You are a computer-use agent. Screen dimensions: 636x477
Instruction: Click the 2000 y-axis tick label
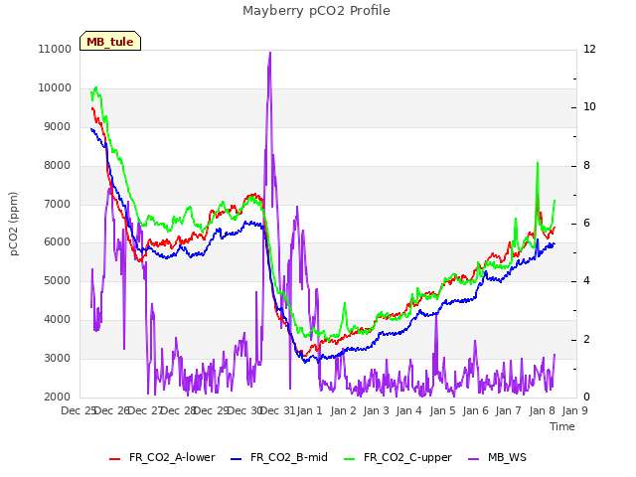click(57, 397)
